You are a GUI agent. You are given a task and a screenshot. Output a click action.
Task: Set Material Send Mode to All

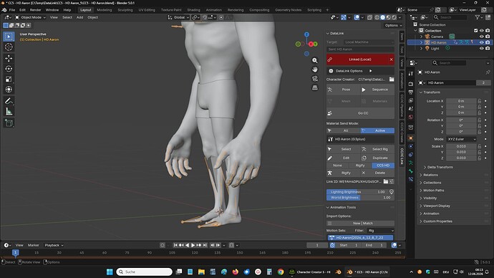coord(344,130)
